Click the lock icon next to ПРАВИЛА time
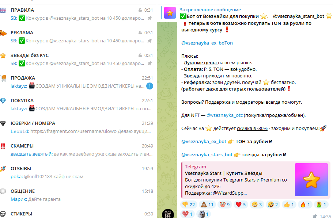 point(140,10)
